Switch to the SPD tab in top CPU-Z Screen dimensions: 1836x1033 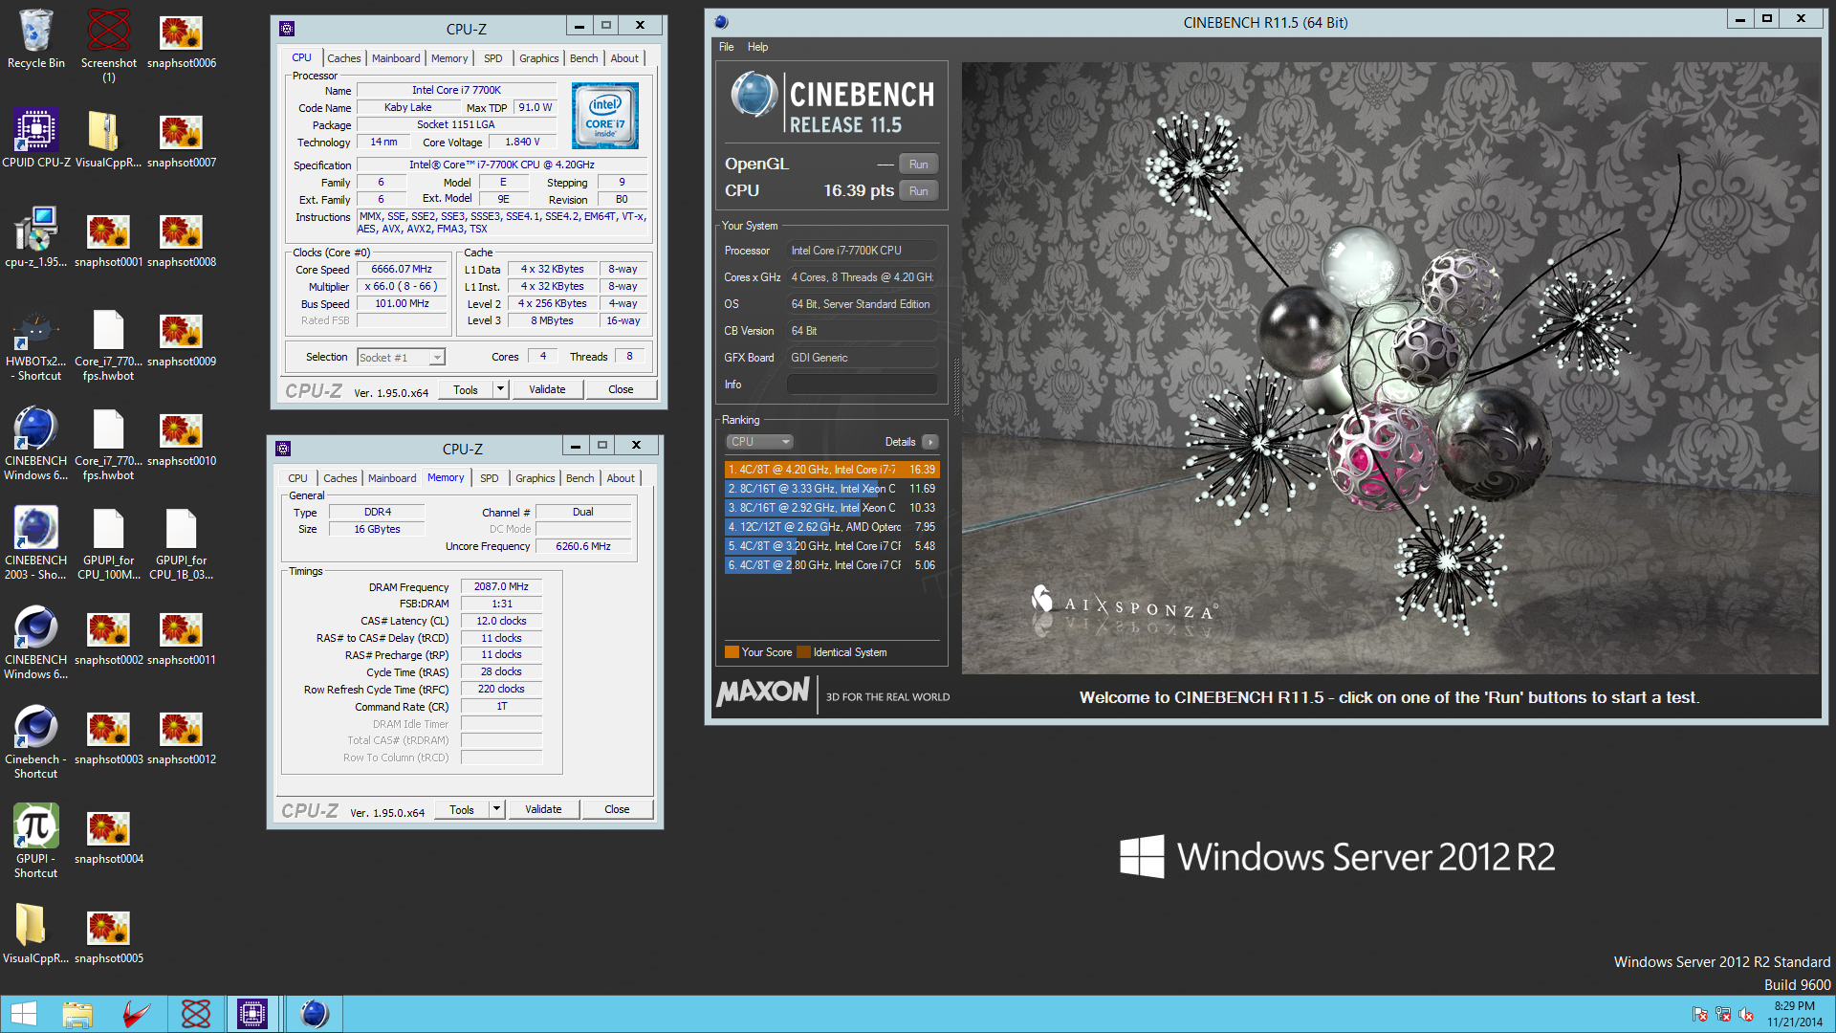tap(493, 58)
